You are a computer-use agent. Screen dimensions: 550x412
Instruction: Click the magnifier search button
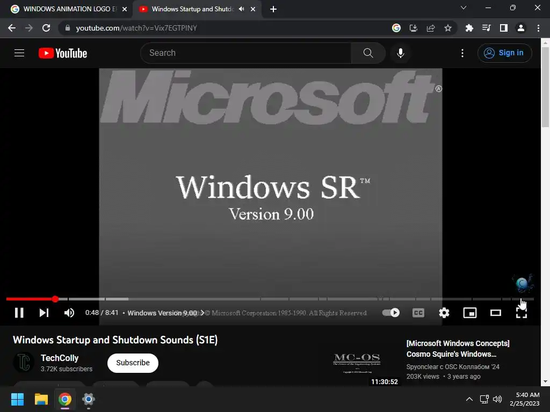[x=368, y=53]
